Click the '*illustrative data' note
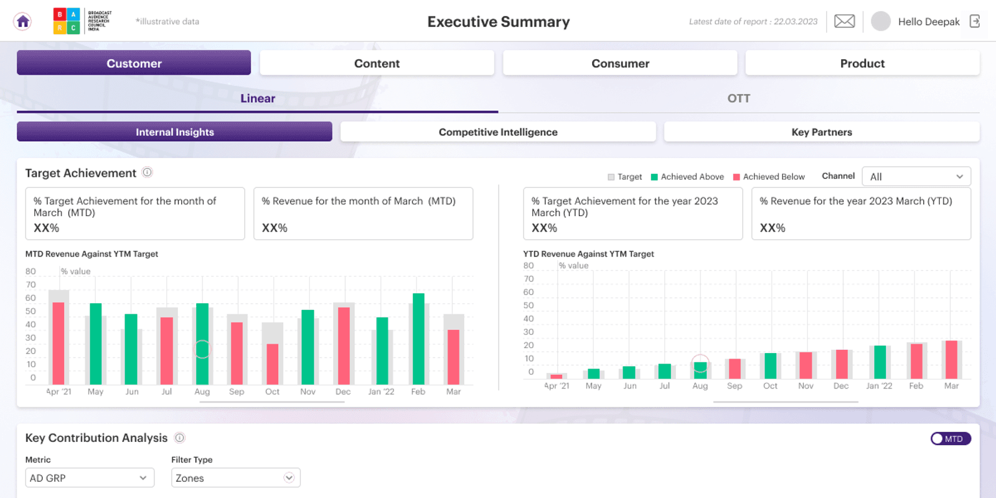996x498 pixels. coord(167,22)
